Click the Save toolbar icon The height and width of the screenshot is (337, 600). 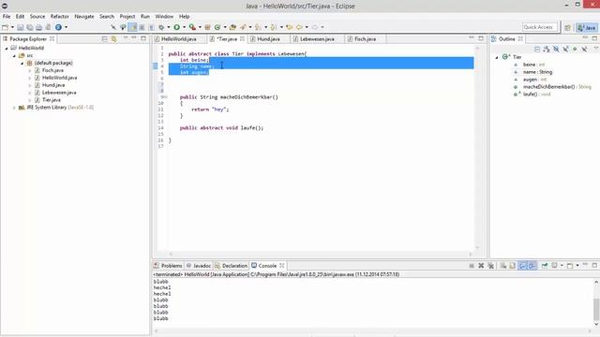[21, 27]
